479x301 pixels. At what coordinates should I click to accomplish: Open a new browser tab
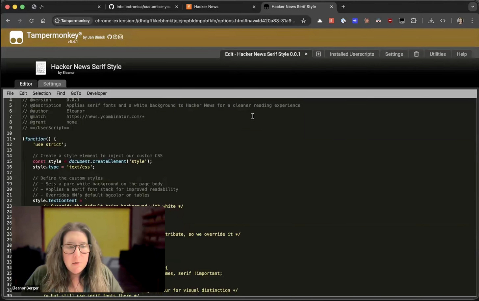343,7
